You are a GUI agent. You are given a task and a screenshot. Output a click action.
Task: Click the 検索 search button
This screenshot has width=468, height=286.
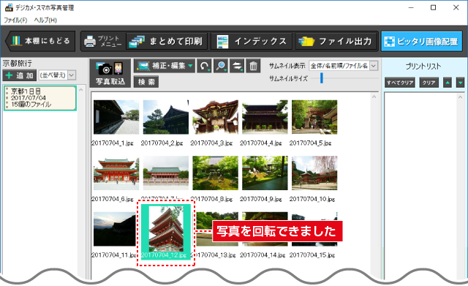click(x=146, y=82)
